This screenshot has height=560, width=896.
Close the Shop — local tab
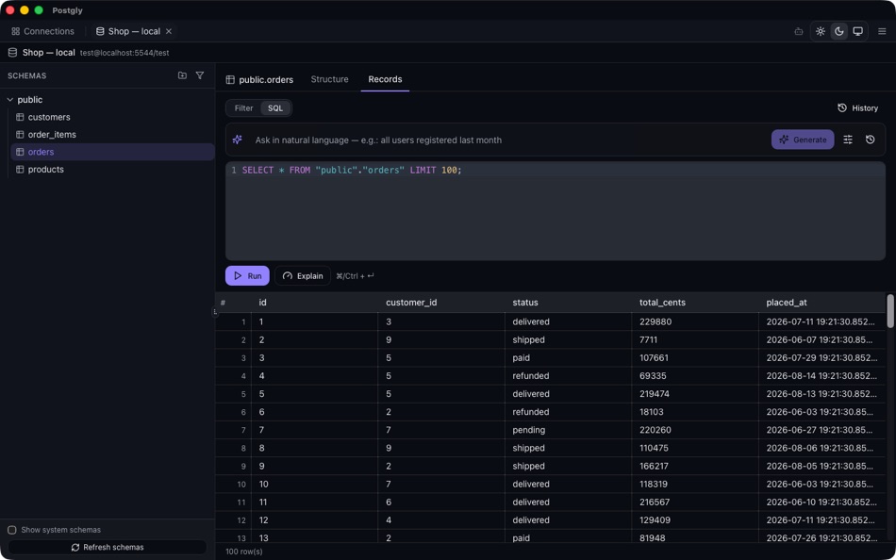[x=169, y=31]
